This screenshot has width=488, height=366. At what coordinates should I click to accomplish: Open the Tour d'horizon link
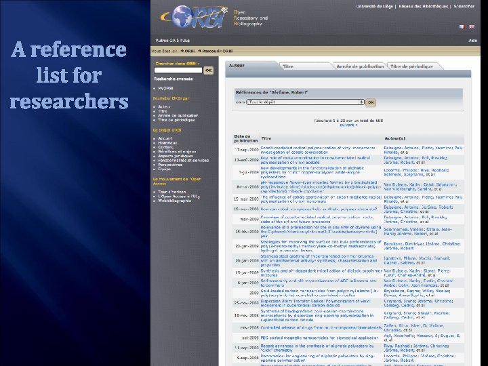tap(171, 192)
